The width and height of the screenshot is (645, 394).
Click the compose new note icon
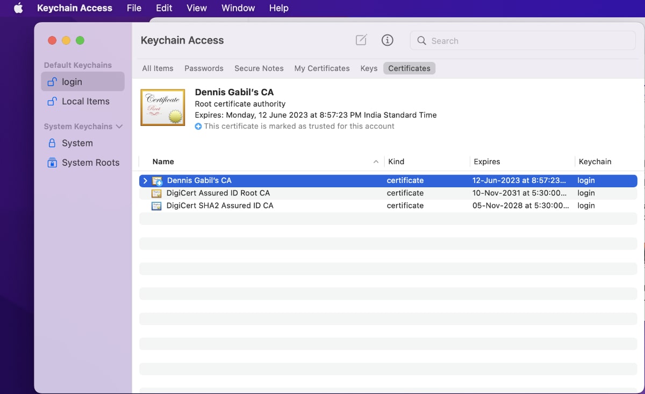coord(361,40)
